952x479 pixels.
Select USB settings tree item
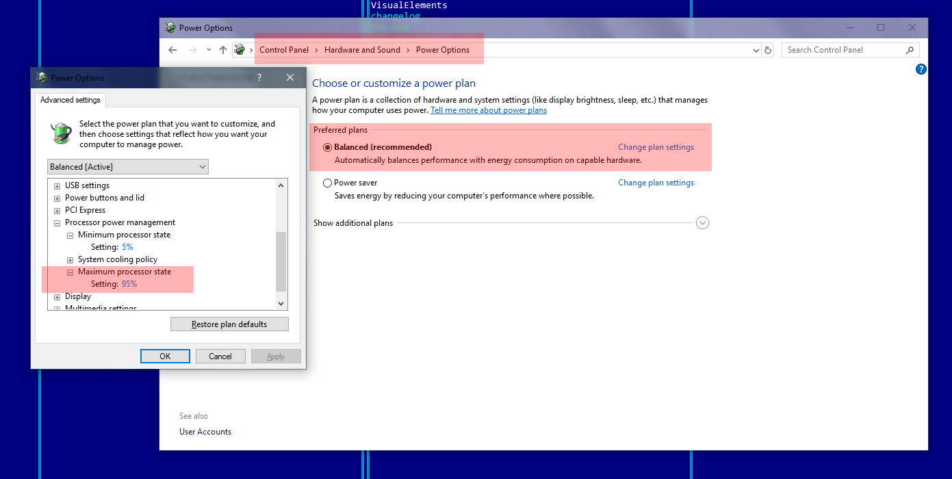pyautogui.click(x=88, y=185)
